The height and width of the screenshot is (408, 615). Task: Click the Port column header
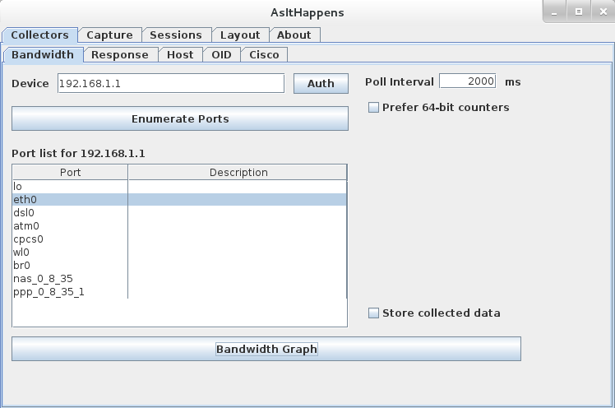(x=71, y=173)
